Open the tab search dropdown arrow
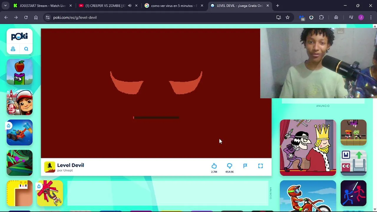377x212 pixels. pos(6,6)
